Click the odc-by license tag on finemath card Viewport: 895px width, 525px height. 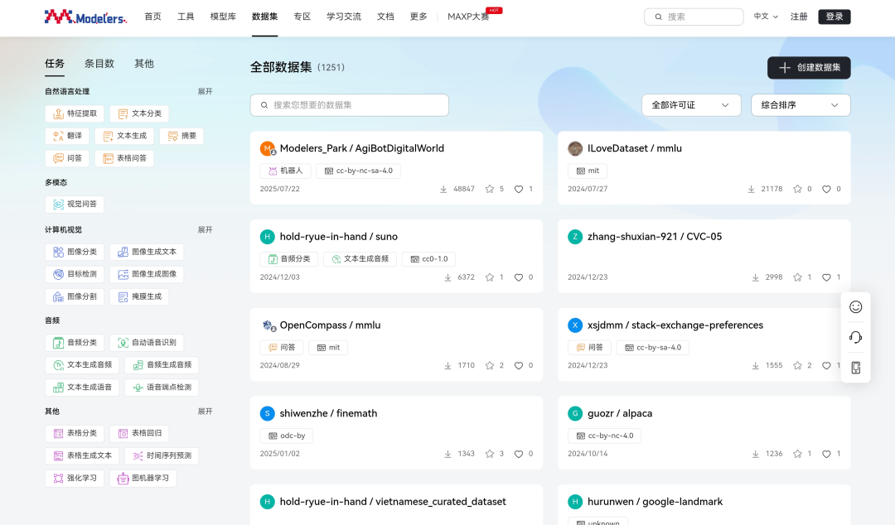pyautogui.click(x=287, y=436)
